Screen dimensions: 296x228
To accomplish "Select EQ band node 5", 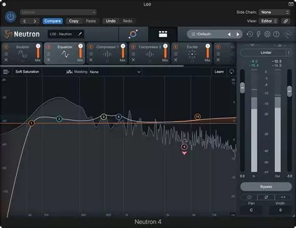I will [119, 117].
